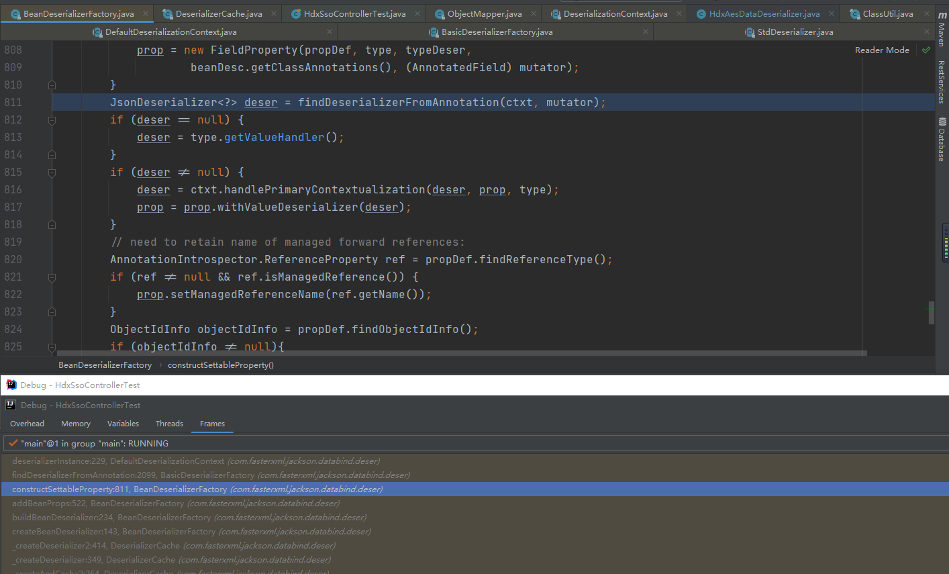Image resolution: width=949 pixels, height=574 pixels.
Task: Click the class icon on ObjectMapper.java tab
Action: (x=440, y=14)
